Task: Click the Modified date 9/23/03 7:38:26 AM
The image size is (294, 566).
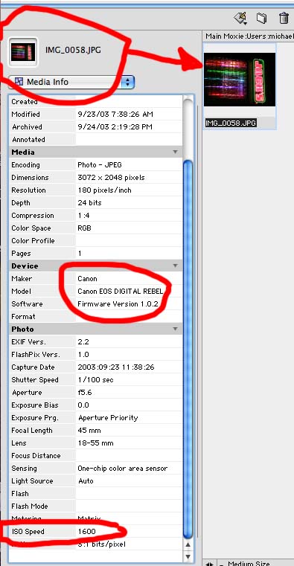Action: click(115, 114)
